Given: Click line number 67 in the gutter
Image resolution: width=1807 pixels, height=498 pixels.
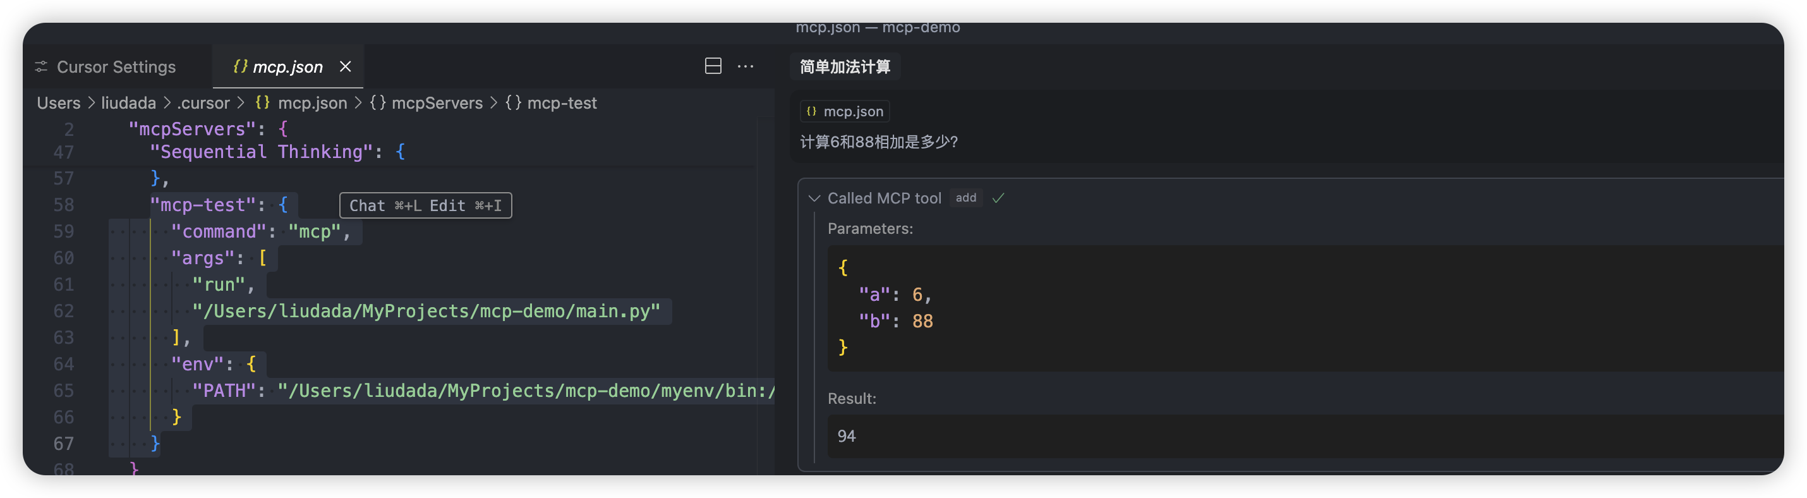Looking at the screenshot, I should pyautogui.click(x=63, y=443).
